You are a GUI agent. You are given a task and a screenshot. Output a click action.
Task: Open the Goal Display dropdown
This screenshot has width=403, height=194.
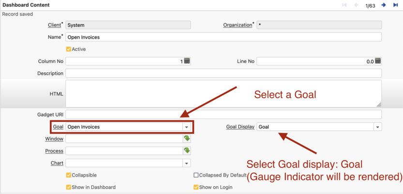pyautogui.click(x=377, y=127)
